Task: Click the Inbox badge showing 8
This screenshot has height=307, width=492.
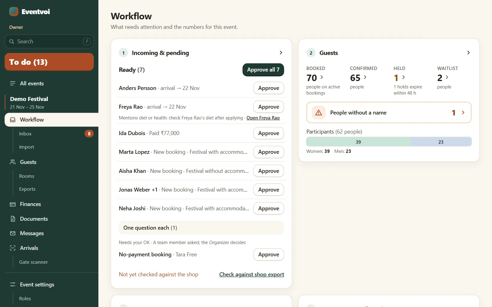Action: coord(89,134)
